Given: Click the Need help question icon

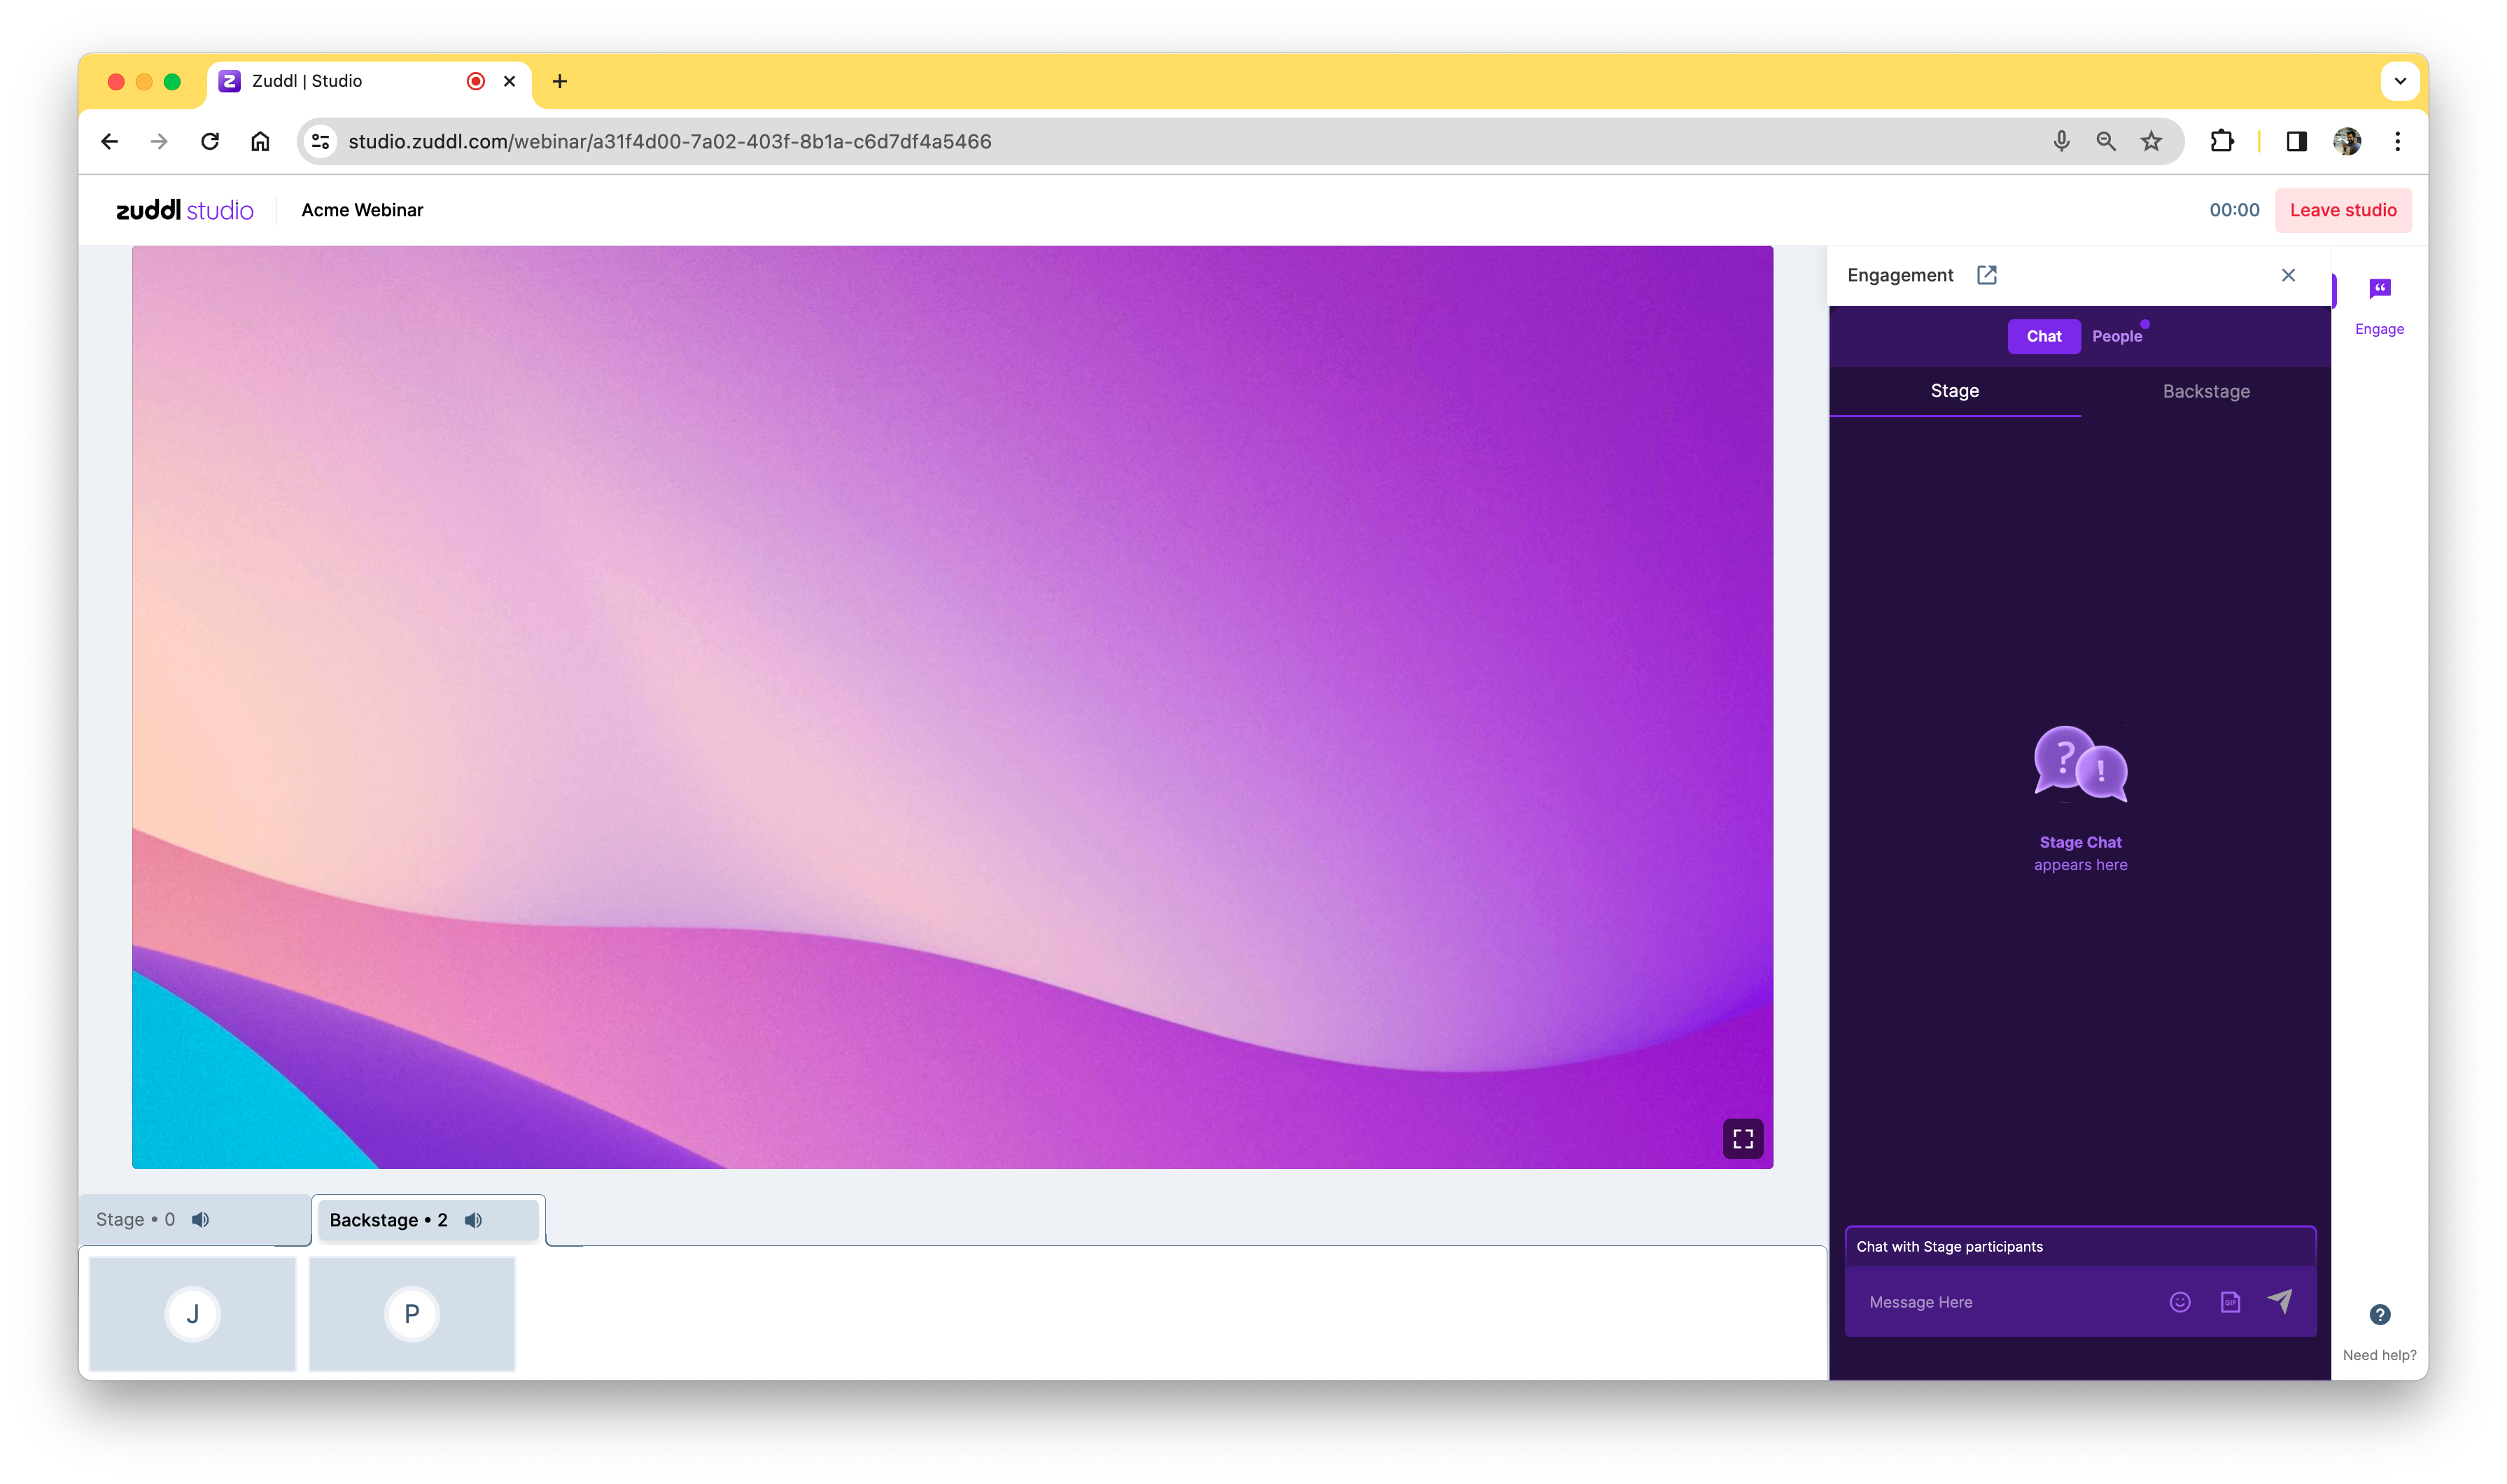Looking at the screenshot, I should [x=2379, y=1314].
